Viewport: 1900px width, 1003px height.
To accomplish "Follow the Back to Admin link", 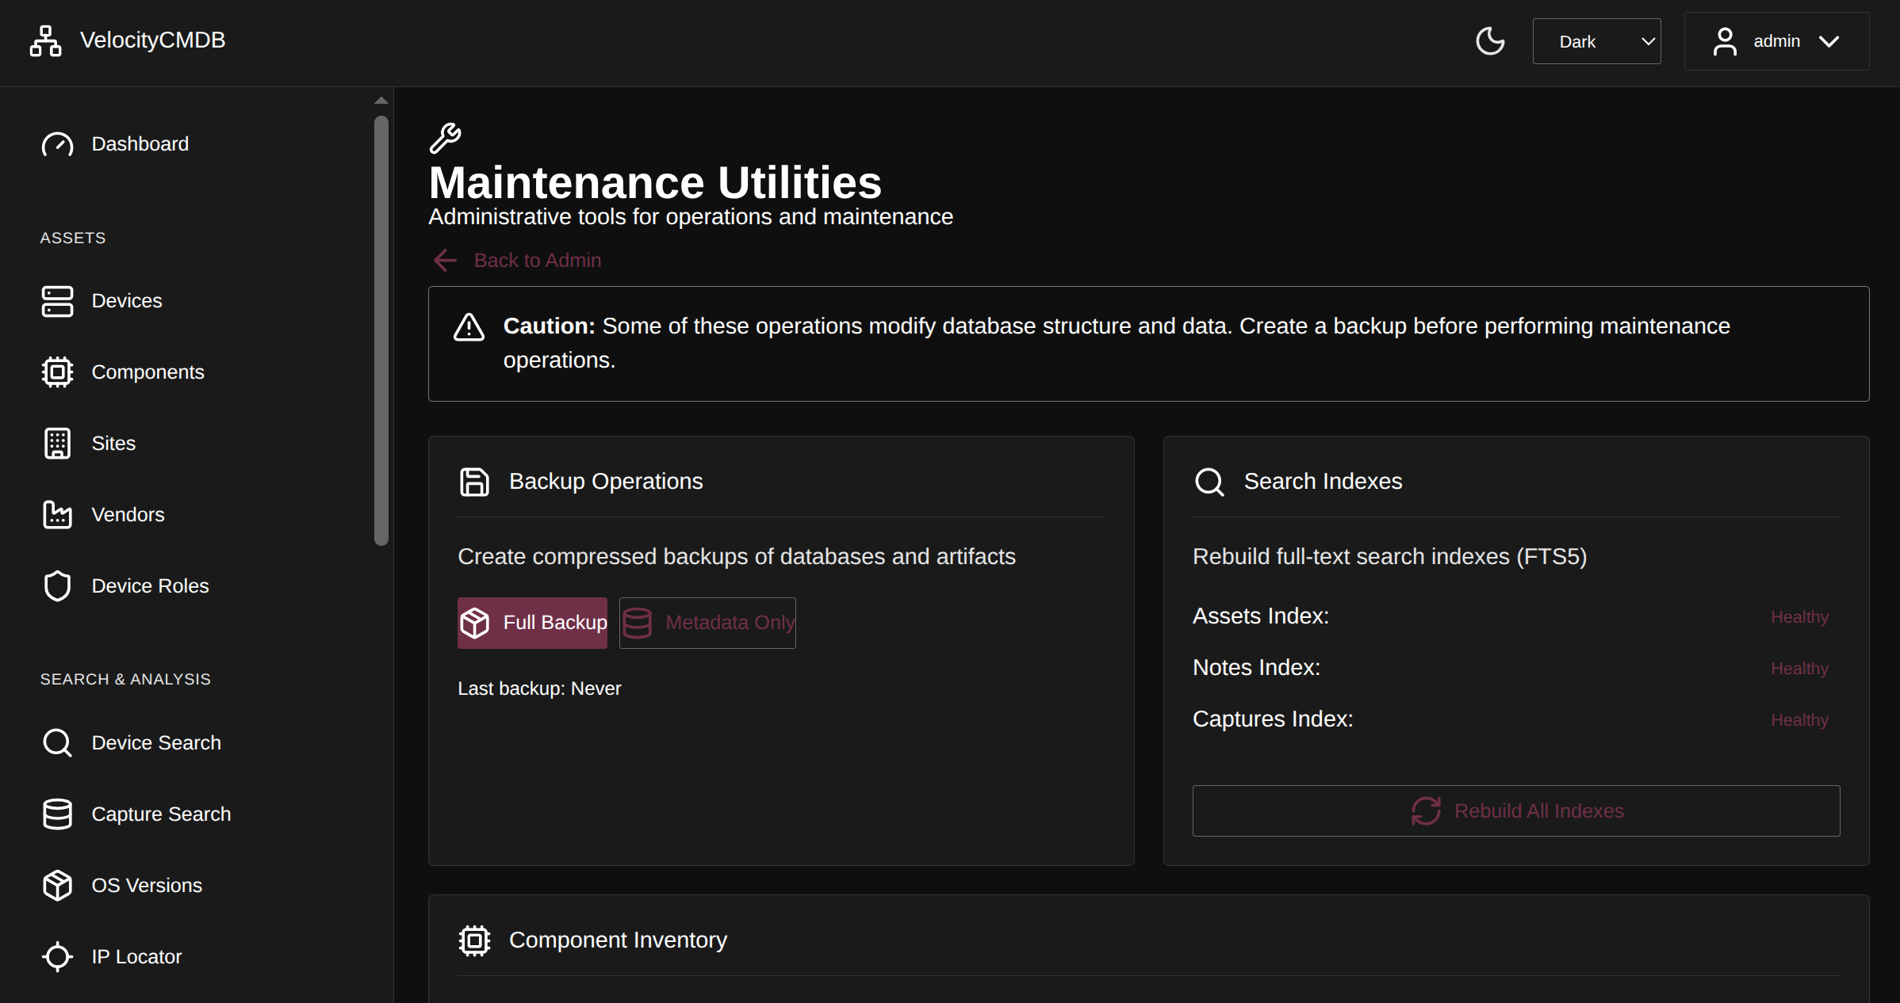I will (537, 261).
